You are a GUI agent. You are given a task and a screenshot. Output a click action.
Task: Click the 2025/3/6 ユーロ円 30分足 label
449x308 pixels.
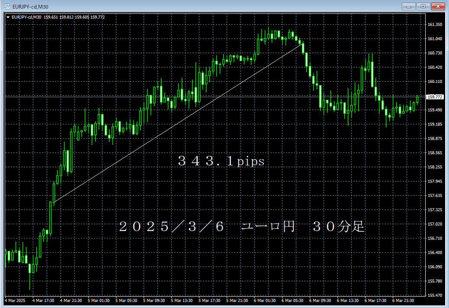243,226
